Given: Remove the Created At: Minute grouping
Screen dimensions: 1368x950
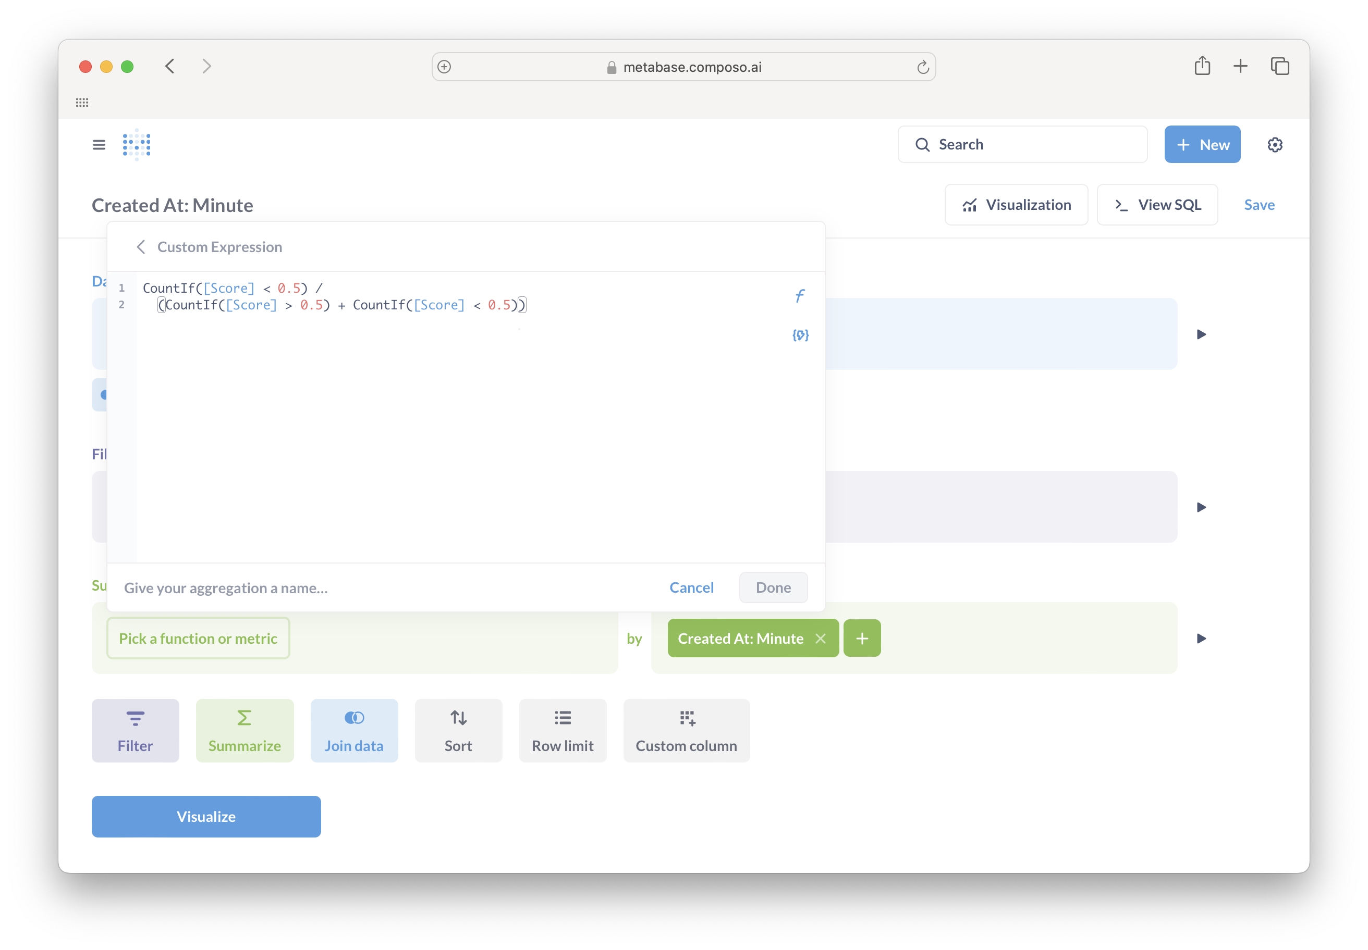Looking at the screenshot, I should click(821, 638).
